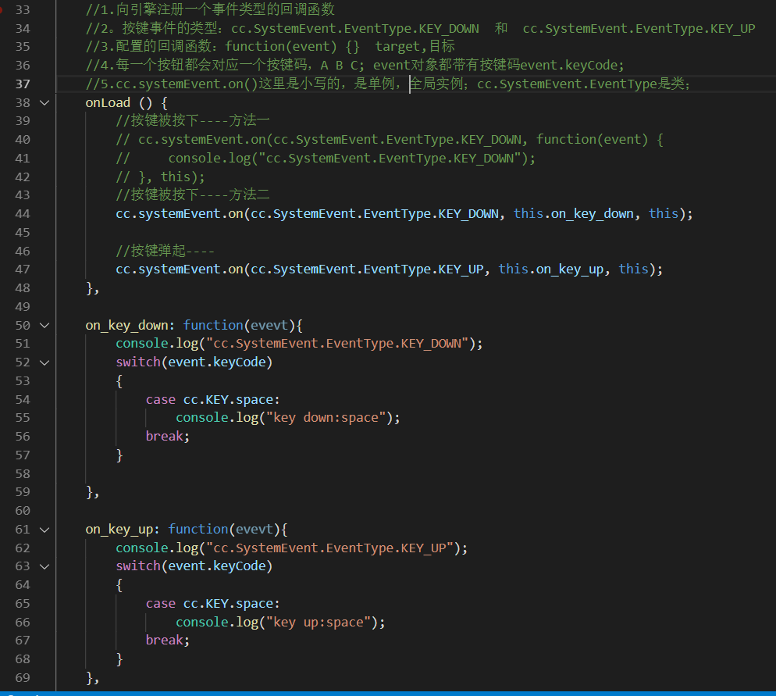This screenshot has height=696, width=776.
Task: Click the blue status bar at the bottom
Action: pyautogui.click(x=388, y=692)
